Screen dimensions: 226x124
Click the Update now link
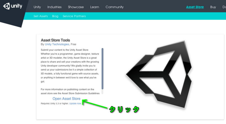click(x=75, y=104)
